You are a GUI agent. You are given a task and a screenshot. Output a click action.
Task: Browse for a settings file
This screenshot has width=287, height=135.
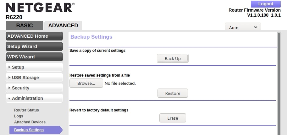pos(86,83)
